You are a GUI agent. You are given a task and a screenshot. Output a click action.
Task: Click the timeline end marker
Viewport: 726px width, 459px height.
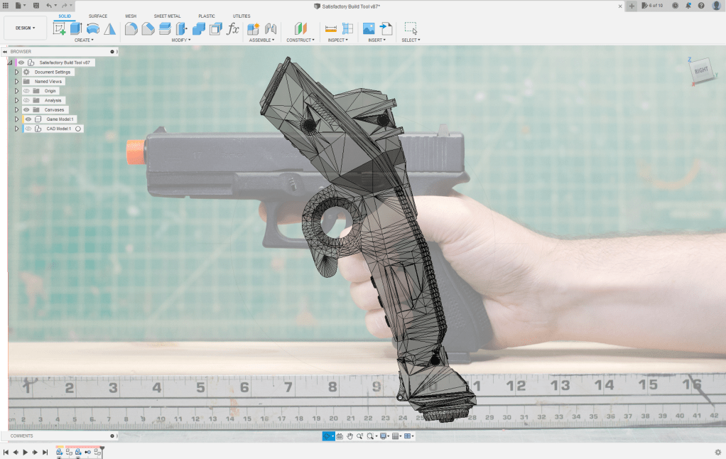[102, 449]
